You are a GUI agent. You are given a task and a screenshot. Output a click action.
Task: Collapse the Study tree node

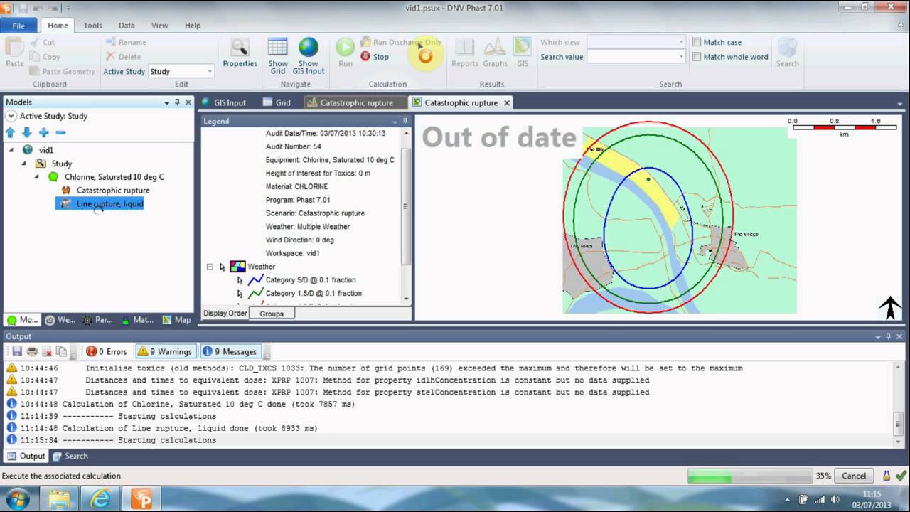coord(24,164)
